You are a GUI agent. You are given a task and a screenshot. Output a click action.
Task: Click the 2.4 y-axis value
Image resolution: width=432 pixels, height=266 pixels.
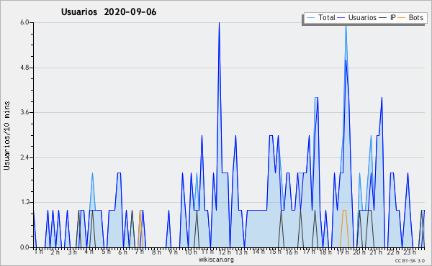point(24,157)
